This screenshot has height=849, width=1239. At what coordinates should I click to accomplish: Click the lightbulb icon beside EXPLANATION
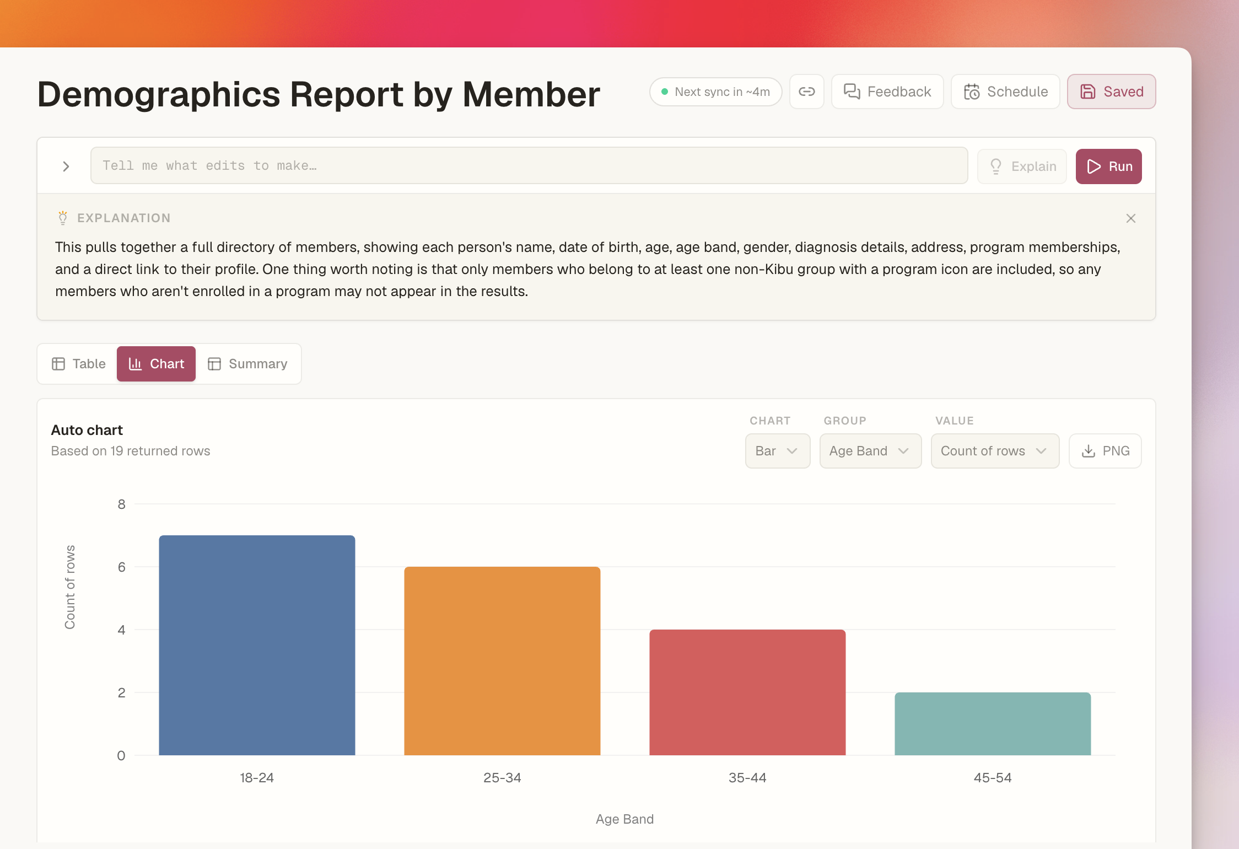63,218
